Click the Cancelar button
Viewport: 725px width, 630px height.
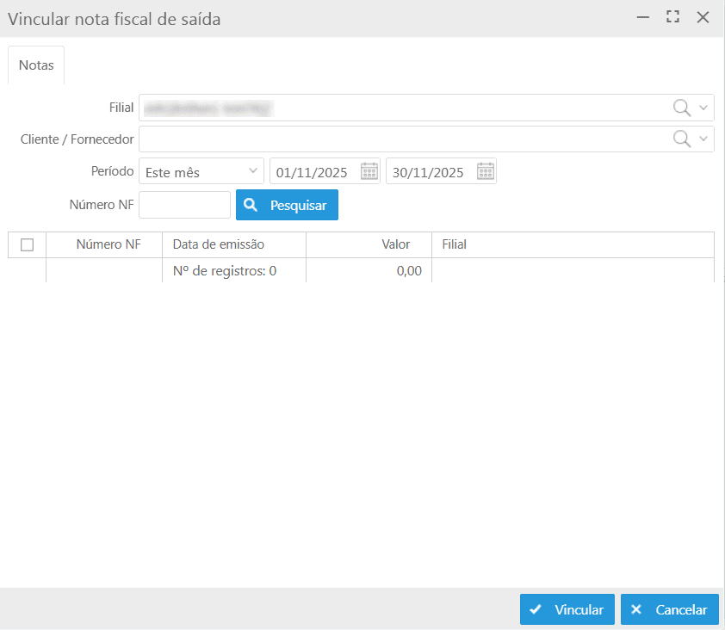(x=669, y=609)
